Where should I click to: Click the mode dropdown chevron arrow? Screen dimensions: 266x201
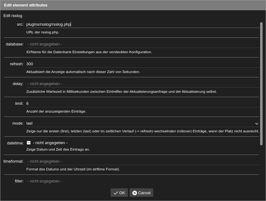(256, 124)
